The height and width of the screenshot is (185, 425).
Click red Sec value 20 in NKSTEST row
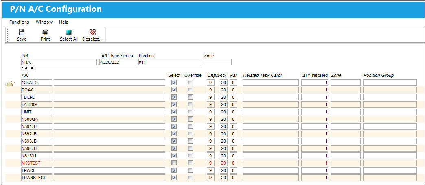click(223, 163)
